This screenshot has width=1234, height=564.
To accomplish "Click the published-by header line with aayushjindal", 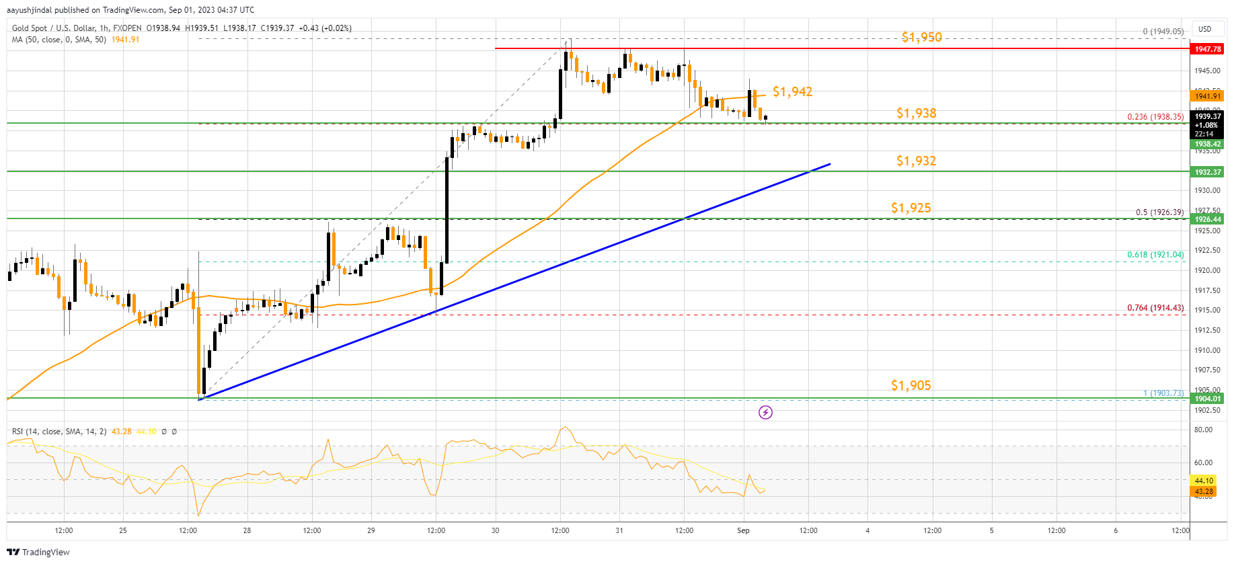I will tap(130, 10).
